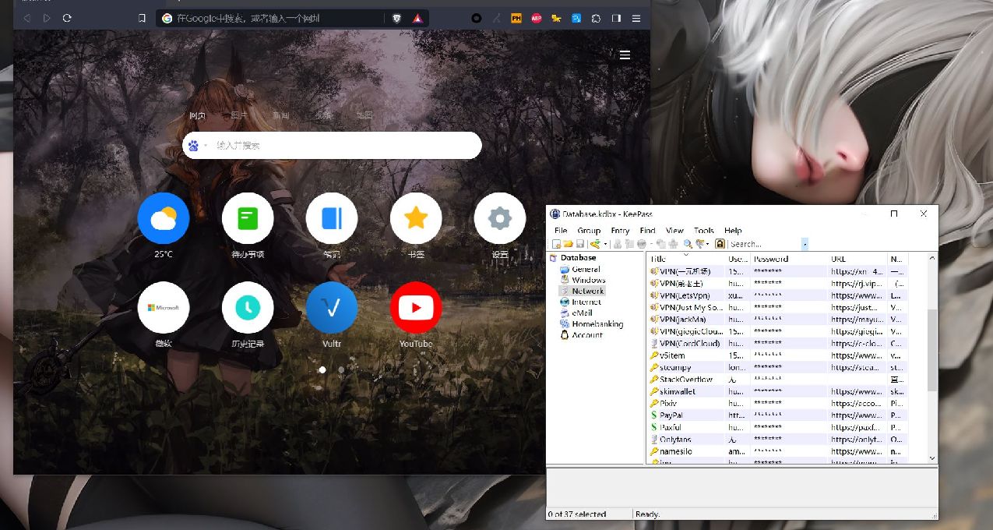Image resolution: width=993 pixels, height=530 pixels.
Task: Open the KeePass View menu
Action: pos(674,231)
